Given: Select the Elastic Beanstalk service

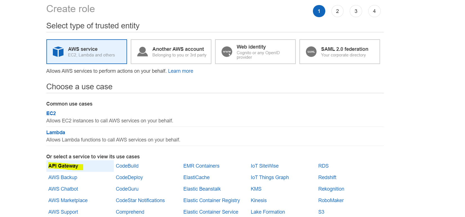Looking at the screenshot, I should point(202,189).
